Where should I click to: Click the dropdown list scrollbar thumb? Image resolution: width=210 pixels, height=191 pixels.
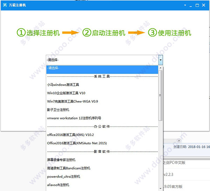(x=160, y=95)
